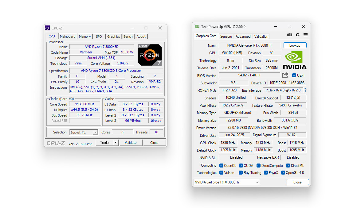Toggle the Ray Tracing checkbox

[x=241, y=173]
